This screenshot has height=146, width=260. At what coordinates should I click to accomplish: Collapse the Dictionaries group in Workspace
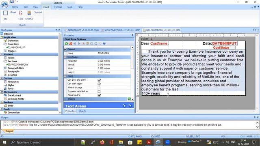(x=2, y=92)
